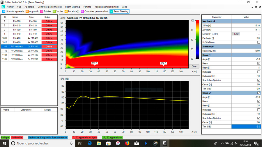Screen dimensions: 262x147
Task: Launch Firefox from the taskbar
Action: [x=127, y=143]
